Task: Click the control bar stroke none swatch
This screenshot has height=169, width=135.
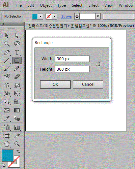Action: click(x=49, y=16)
